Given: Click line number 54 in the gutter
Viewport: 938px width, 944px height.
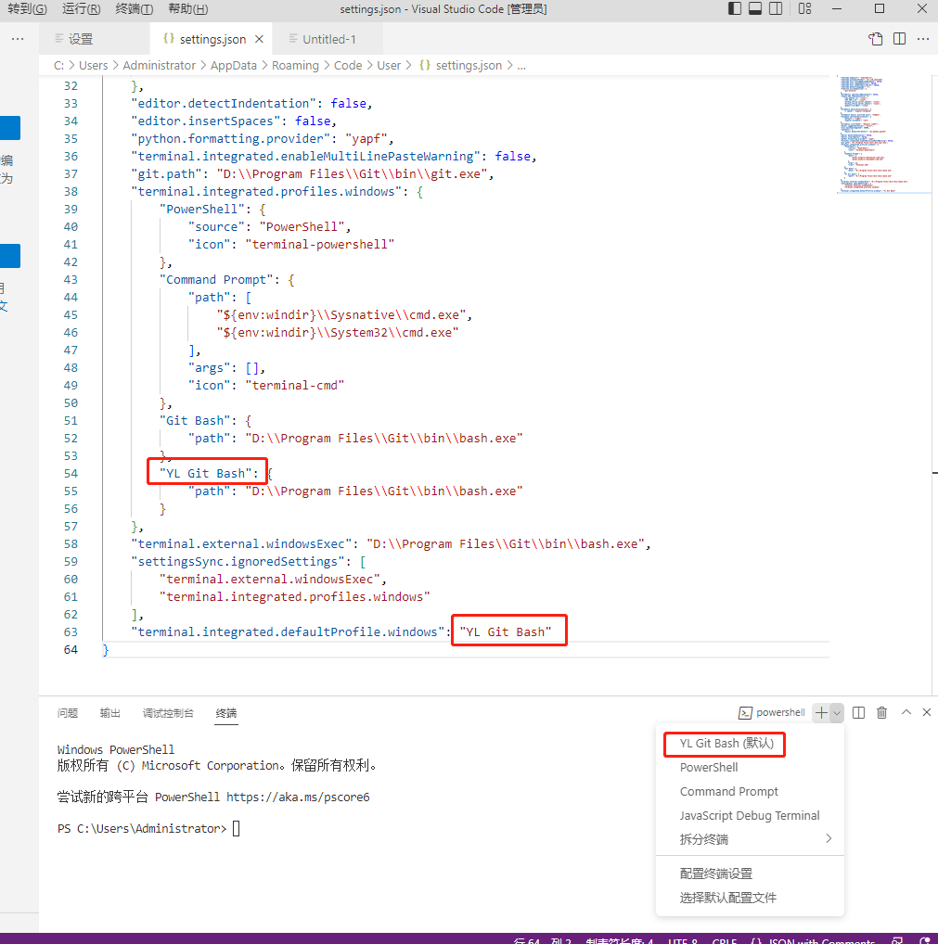Looking at the screenshot, I should [x=71, y=474].
